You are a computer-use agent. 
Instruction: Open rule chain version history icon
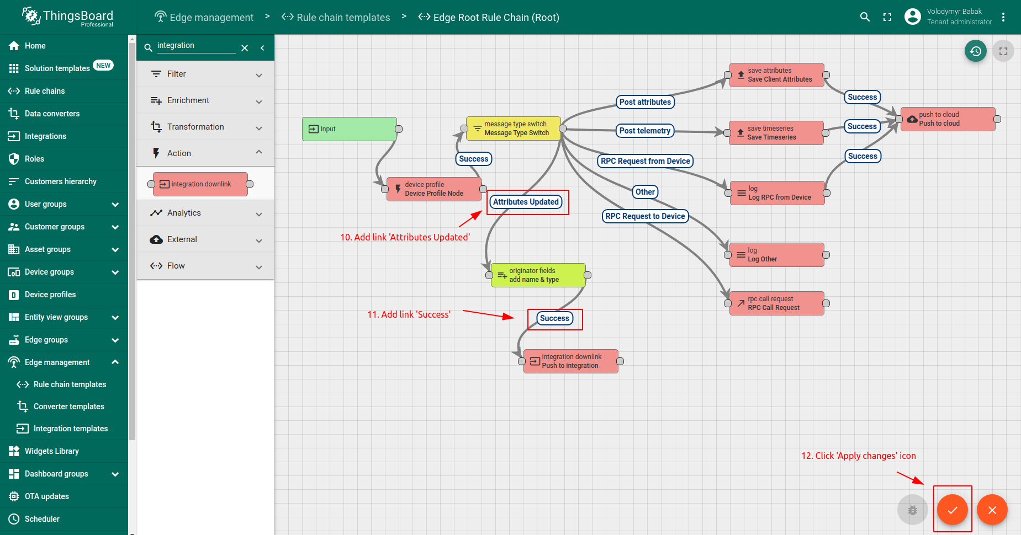(x=976, y=51)
